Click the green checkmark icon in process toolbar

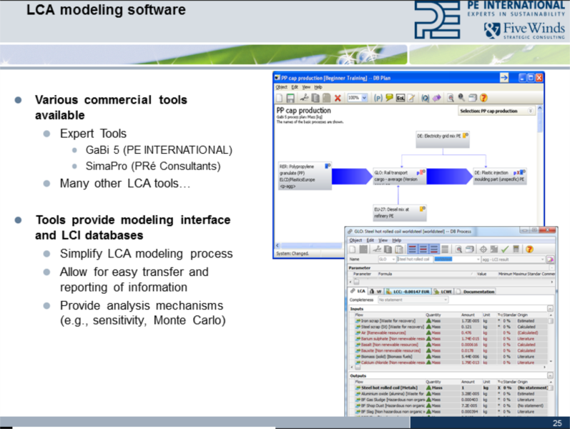[x=506, y=249]
